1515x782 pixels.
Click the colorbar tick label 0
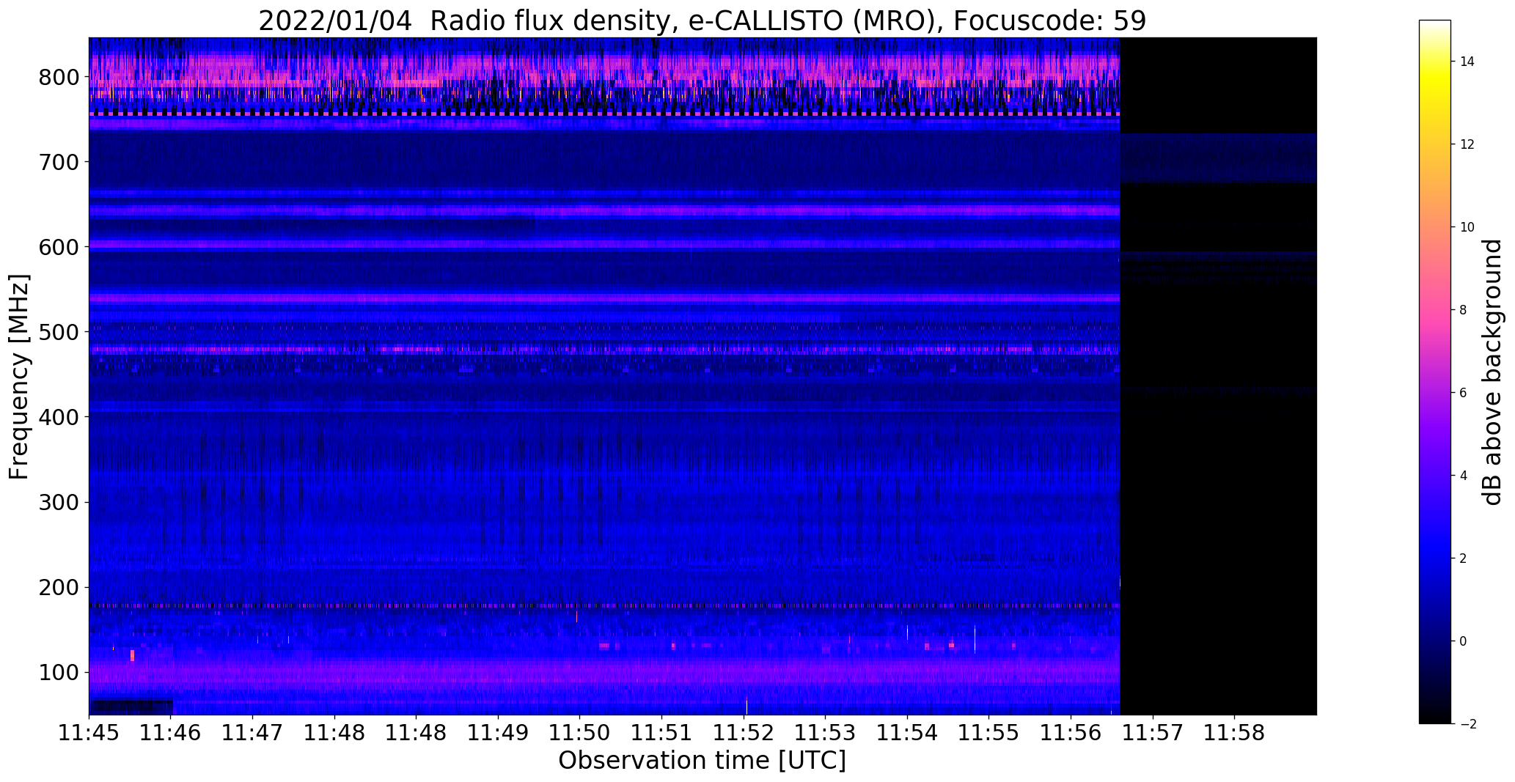coord(1464,641)
